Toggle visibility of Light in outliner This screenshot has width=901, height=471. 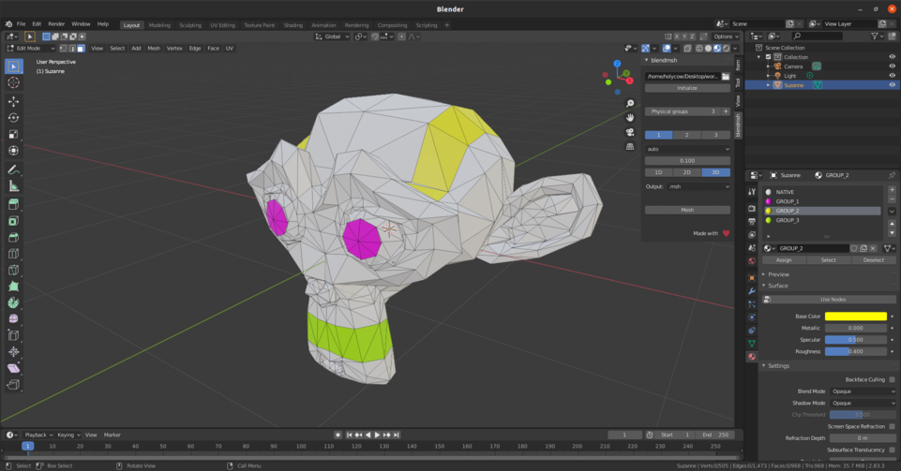pos(892,76)
